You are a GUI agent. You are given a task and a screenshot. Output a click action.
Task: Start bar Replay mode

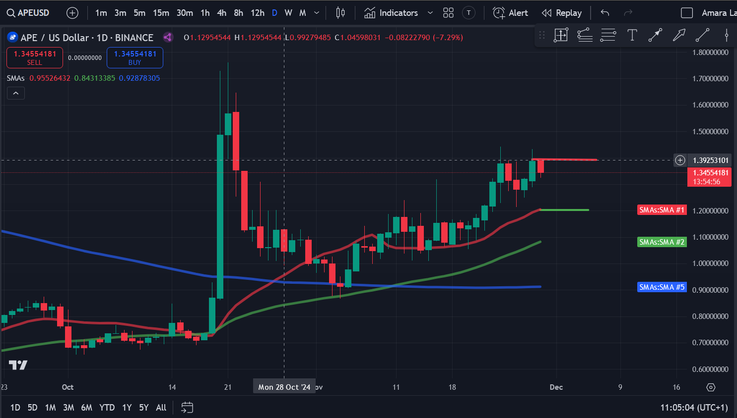(562, 13)
